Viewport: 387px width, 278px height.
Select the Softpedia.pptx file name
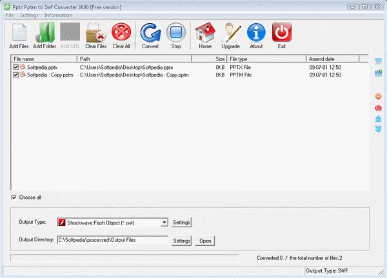coord(42,67)
